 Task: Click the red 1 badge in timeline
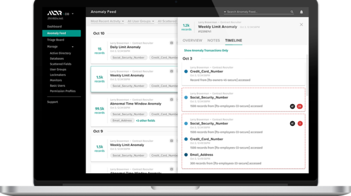300,123
